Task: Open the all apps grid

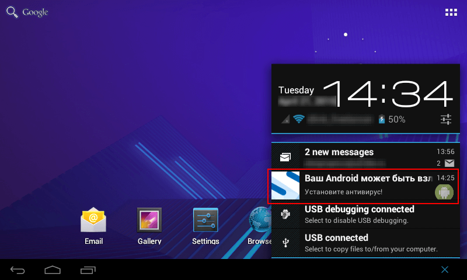Action: [451, 12]
